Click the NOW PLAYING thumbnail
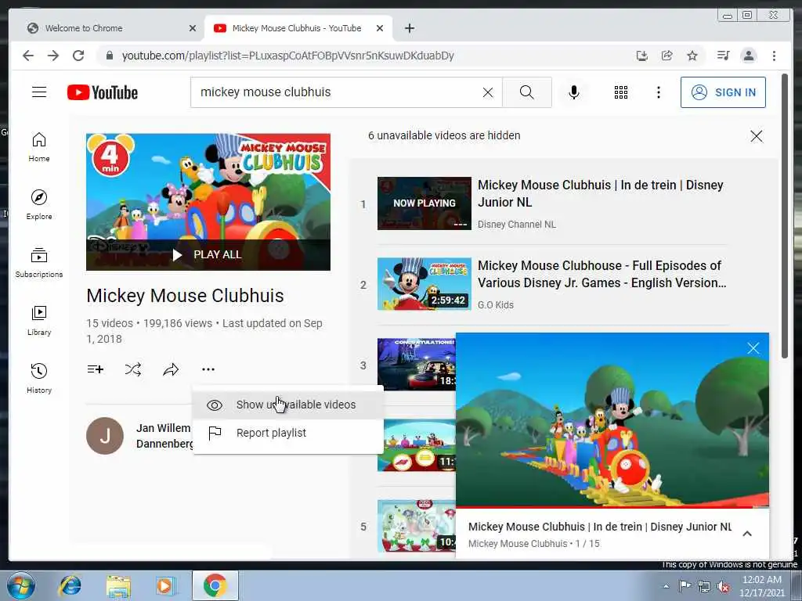 click(x=424, y=203)
